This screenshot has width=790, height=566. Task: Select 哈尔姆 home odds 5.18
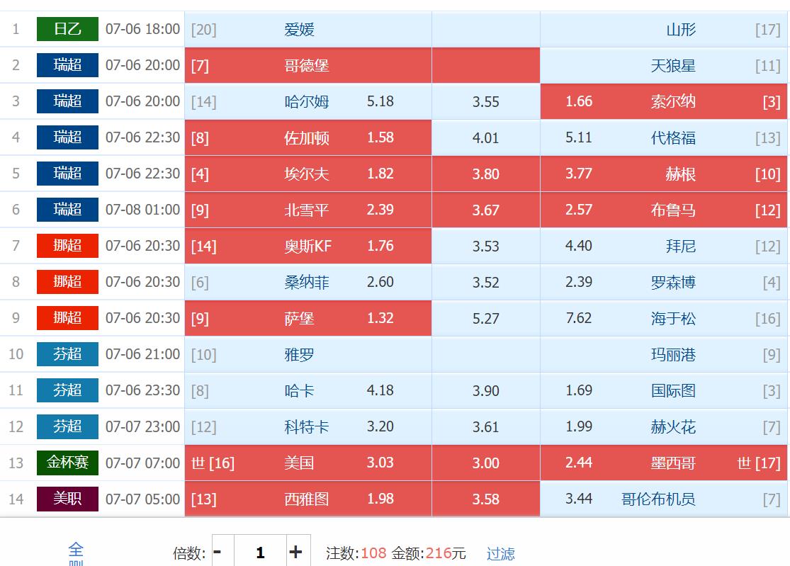click(x=307, y=102)
